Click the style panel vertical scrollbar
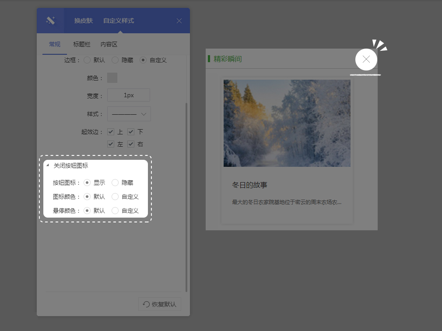Screen dimensions: 442x331 pos(186,197)
